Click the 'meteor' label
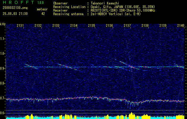Image resolution: width=187 pixels, height=119 pixels. [x=42, y=9]
